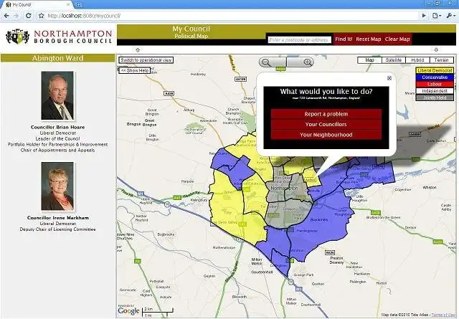Viewport: 459px width, 319px height.
Task: Click the Jointly Held legend swatch
Action: [x=435, y=97]
